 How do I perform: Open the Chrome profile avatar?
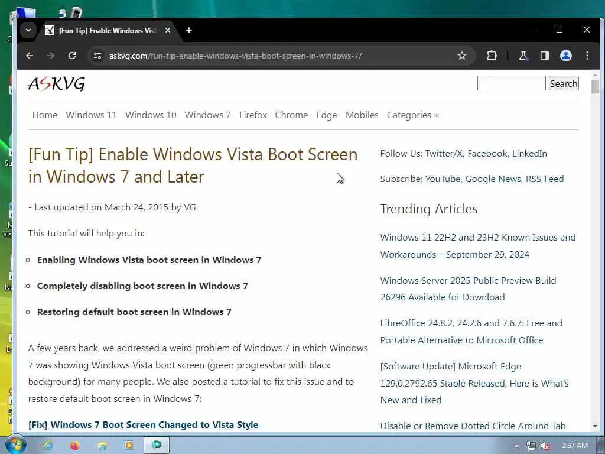(565, 56)
